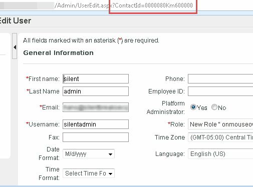Collapse the side panel with the arrow handle

tap(15, 46)
